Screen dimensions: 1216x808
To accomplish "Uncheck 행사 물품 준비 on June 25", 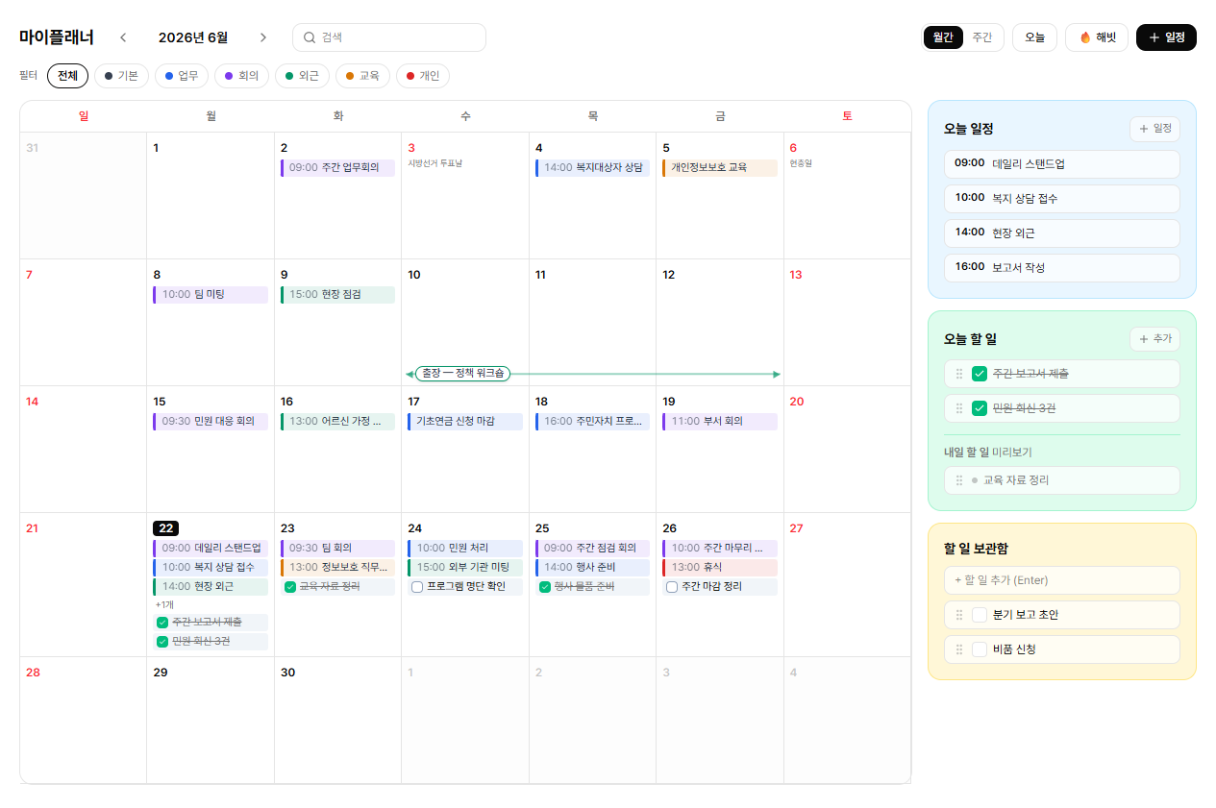I will [545, 587].
